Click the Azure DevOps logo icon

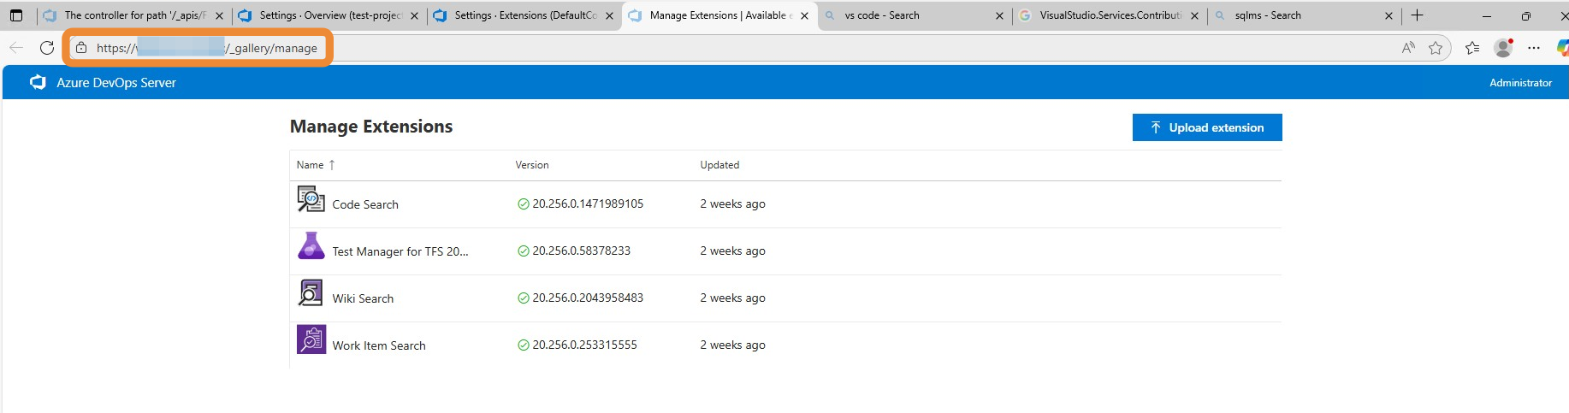[38, 82]
